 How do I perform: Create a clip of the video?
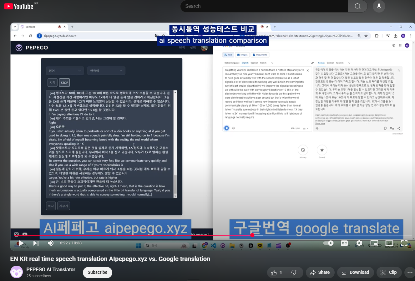click(389, 273)
